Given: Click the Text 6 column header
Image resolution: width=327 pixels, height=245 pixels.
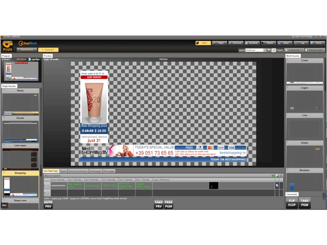Looking at the screenshot, I should (59, 180).
